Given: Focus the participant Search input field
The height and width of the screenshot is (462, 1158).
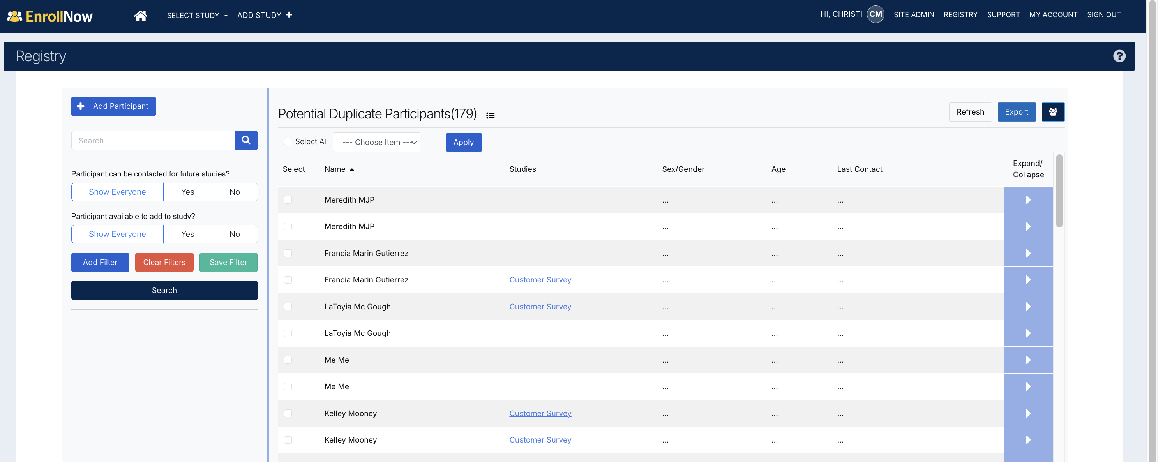Looking at the screenshot, I should [153, 141].
